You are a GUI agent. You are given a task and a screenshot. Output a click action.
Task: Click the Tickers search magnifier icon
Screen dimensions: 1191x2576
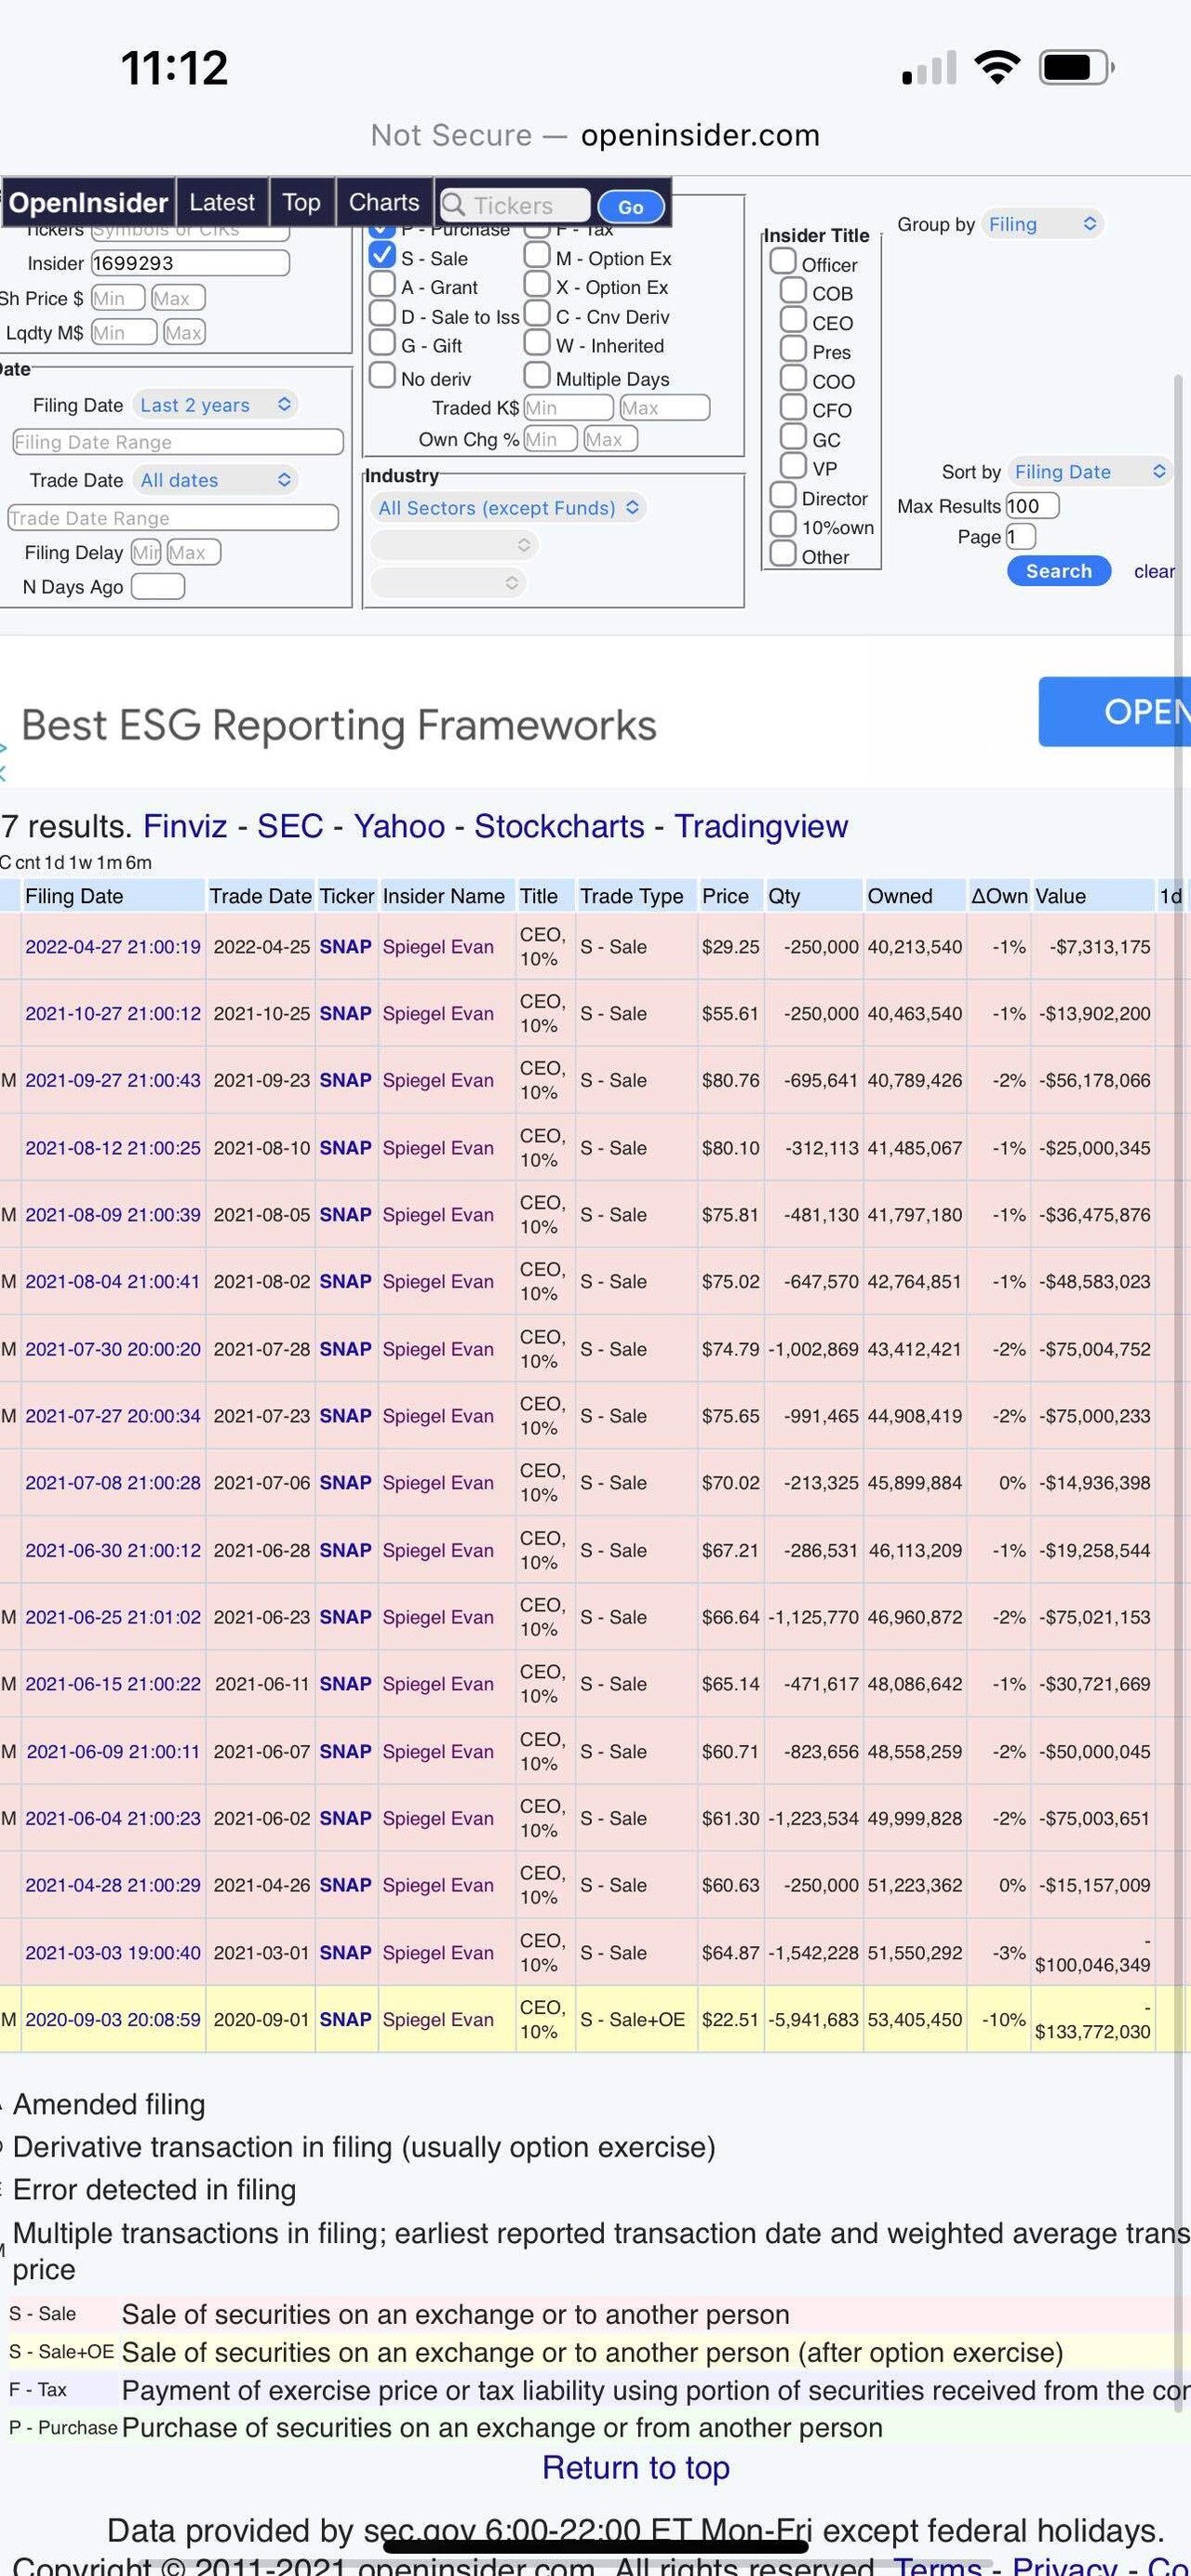point(453,205)
